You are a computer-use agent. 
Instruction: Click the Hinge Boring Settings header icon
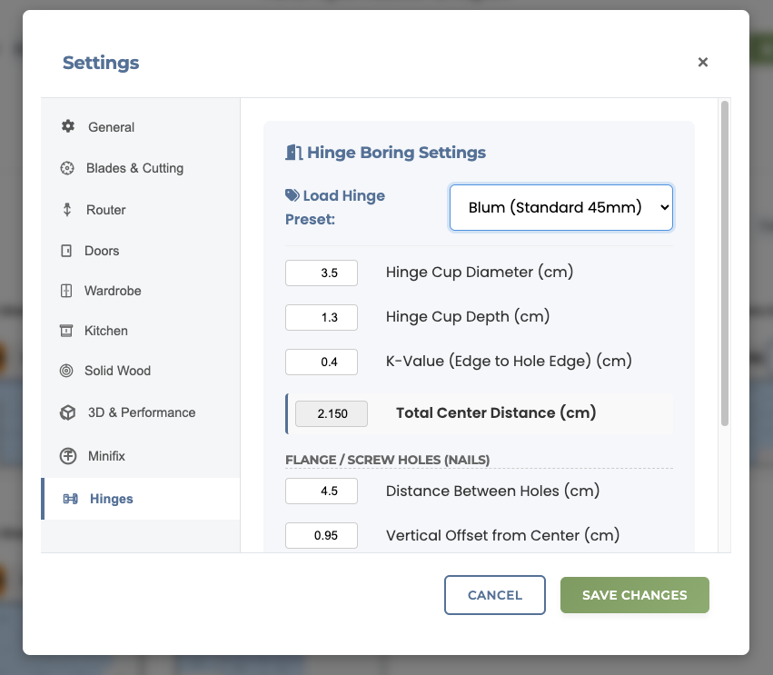click(294, 152)
